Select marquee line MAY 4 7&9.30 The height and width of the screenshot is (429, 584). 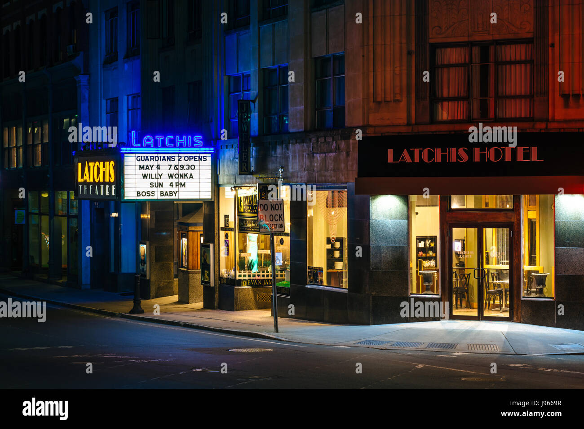167,167
